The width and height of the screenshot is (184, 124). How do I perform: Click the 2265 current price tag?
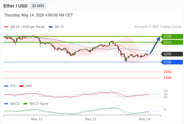point(172,54)
